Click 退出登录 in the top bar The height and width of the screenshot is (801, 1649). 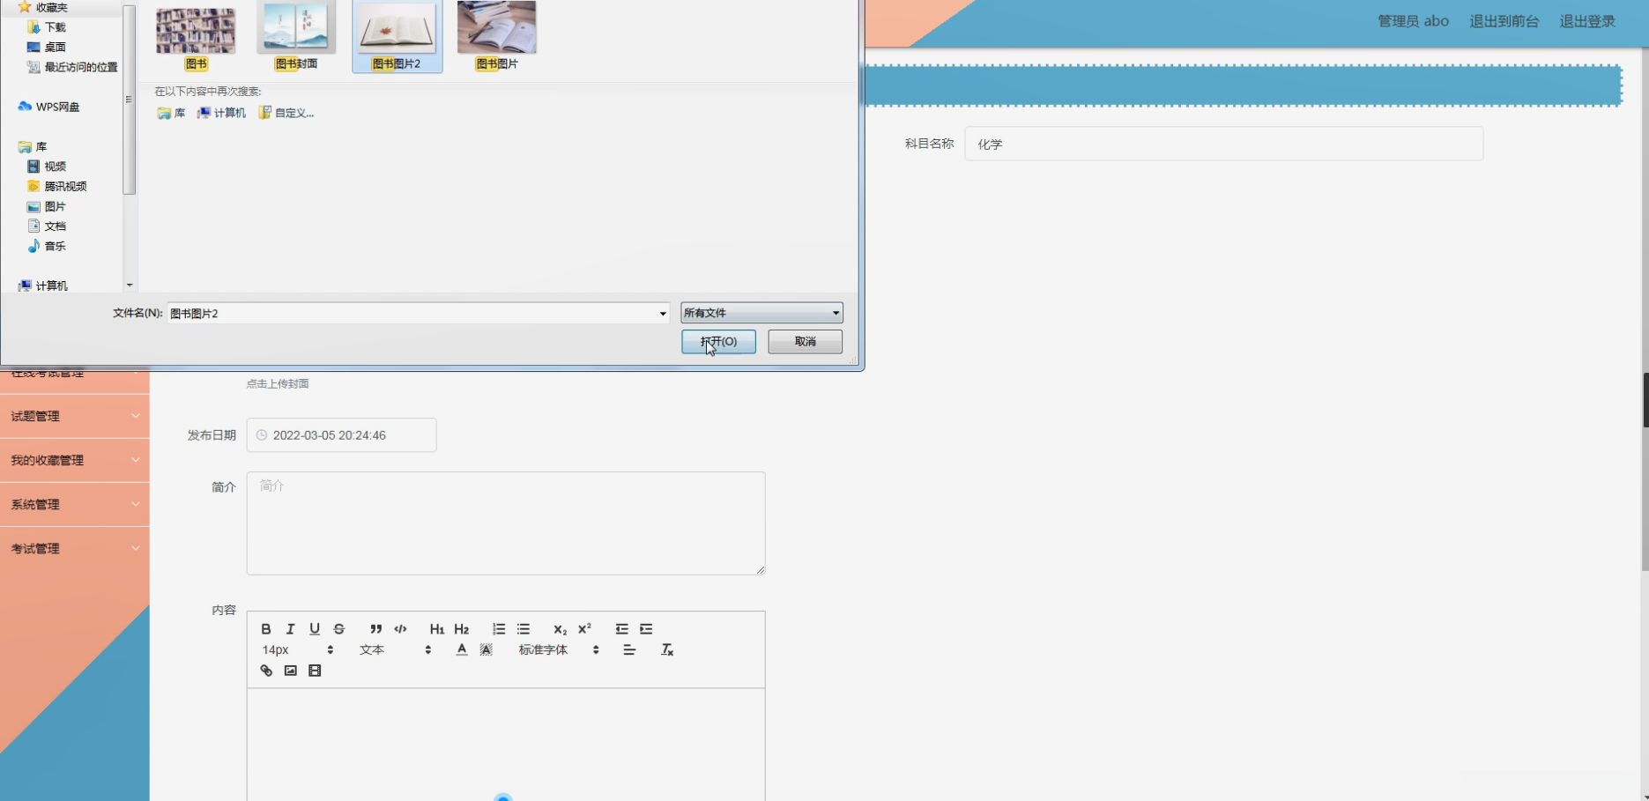click(x=1587, y=21)
